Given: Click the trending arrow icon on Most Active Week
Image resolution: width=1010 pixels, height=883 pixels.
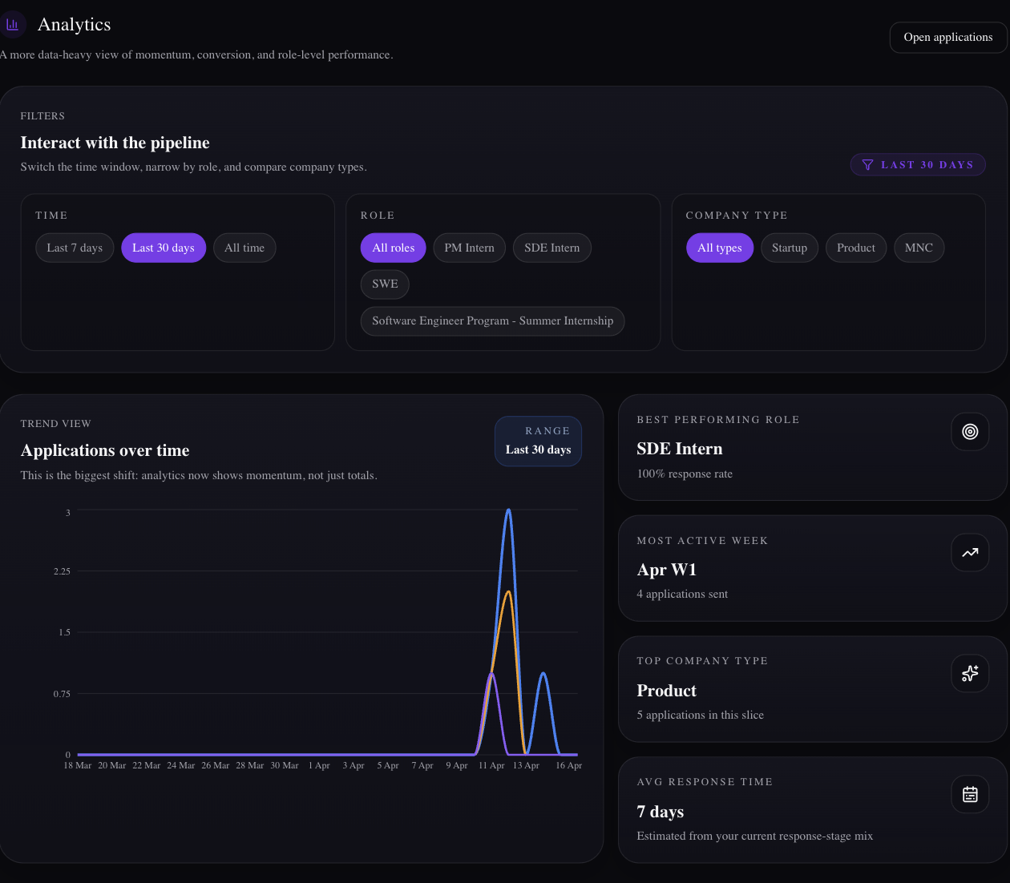Looking at the screenshot, I should (970, 553).
